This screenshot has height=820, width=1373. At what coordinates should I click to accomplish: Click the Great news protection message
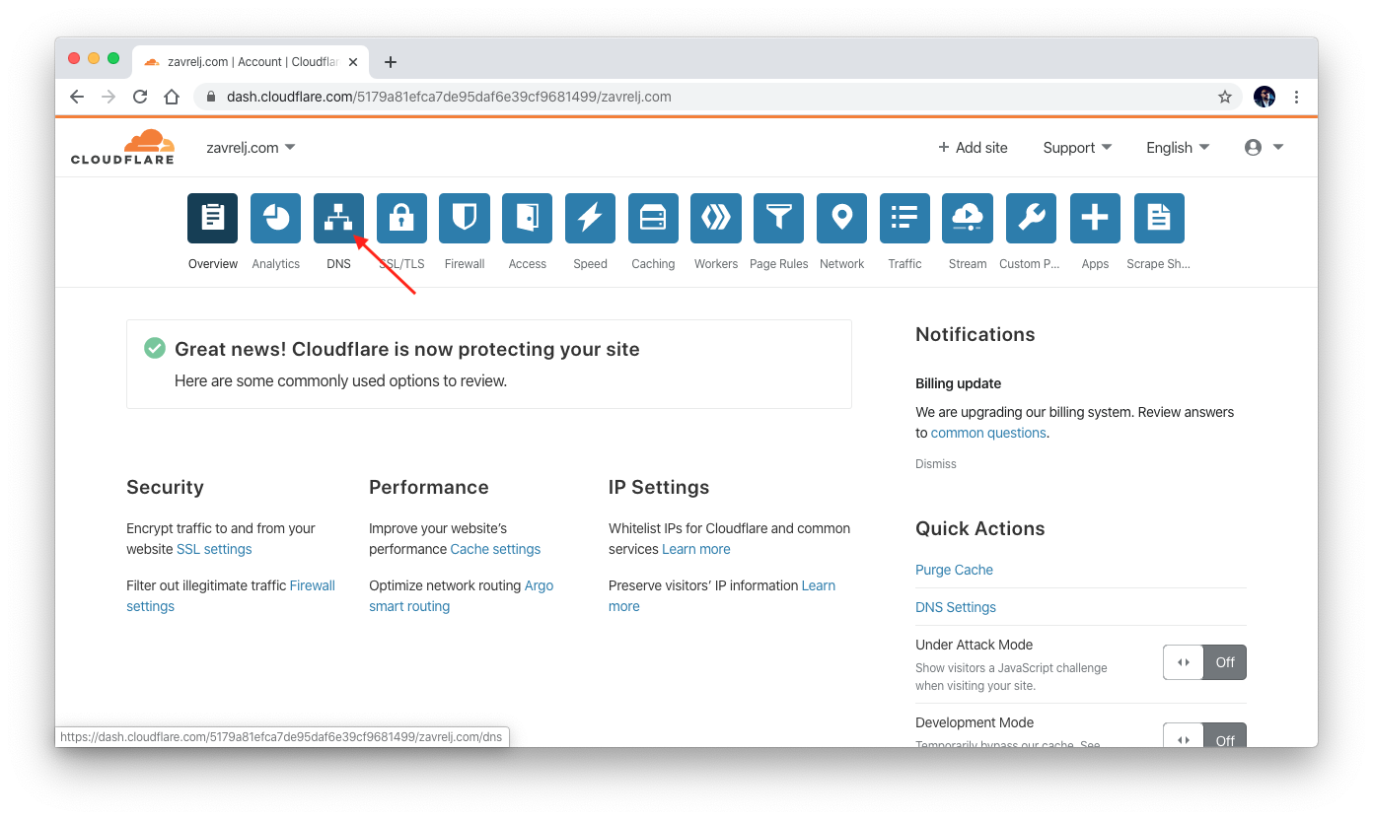[407, 349]
